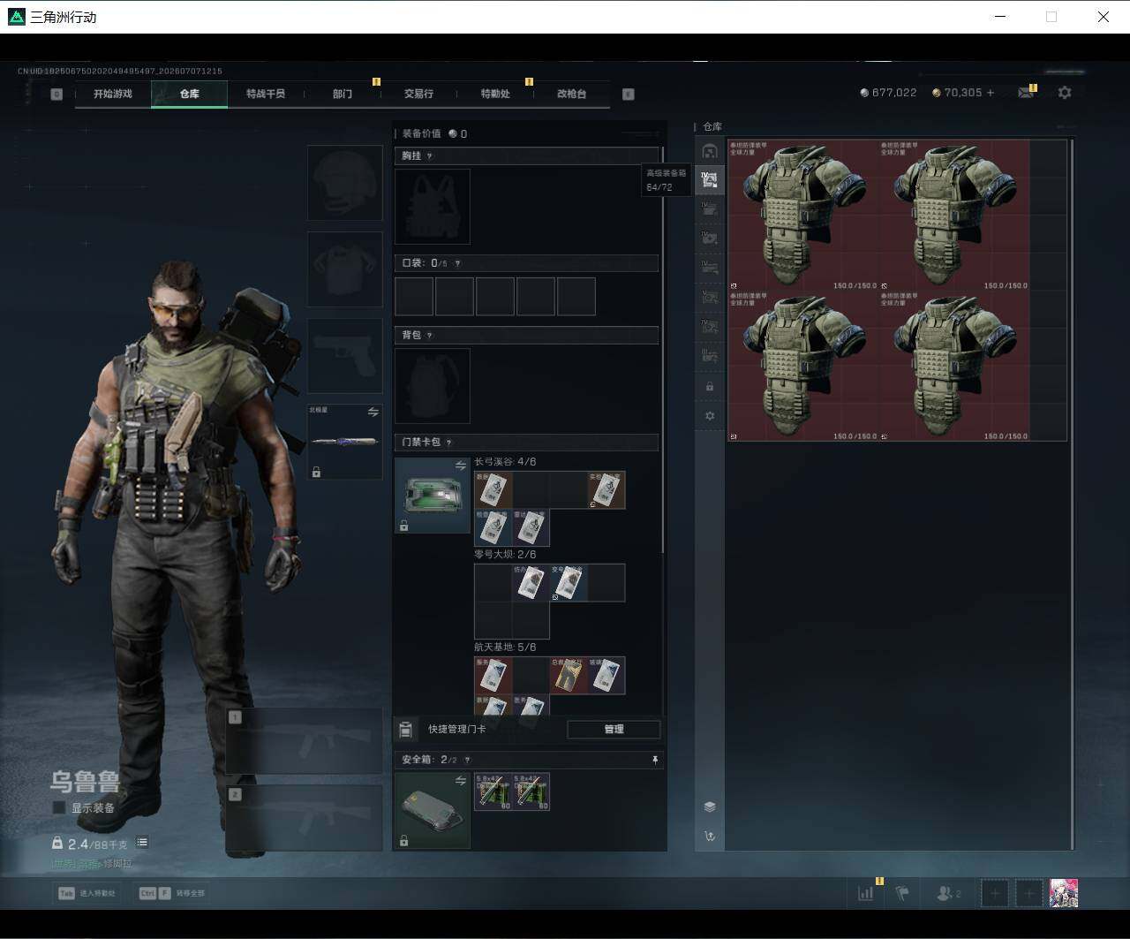The height and width of the screenshot is (939, 1130).
Task: Select primary weapon slot 1
Action: (x=305, y=741)
